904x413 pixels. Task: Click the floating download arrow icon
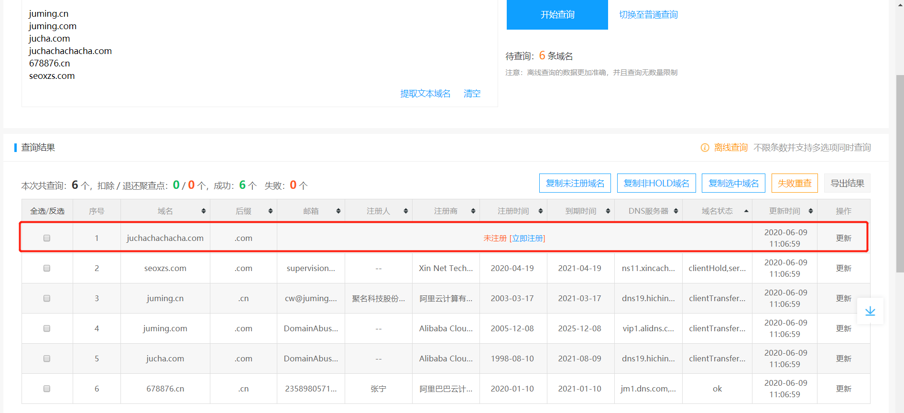pos(870,311)
